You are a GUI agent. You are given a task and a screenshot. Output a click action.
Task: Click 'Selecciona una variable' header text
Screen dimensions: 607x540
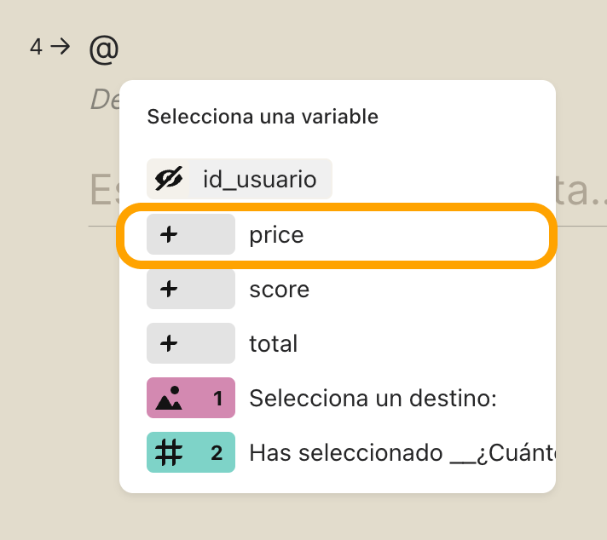coord(263,117)
